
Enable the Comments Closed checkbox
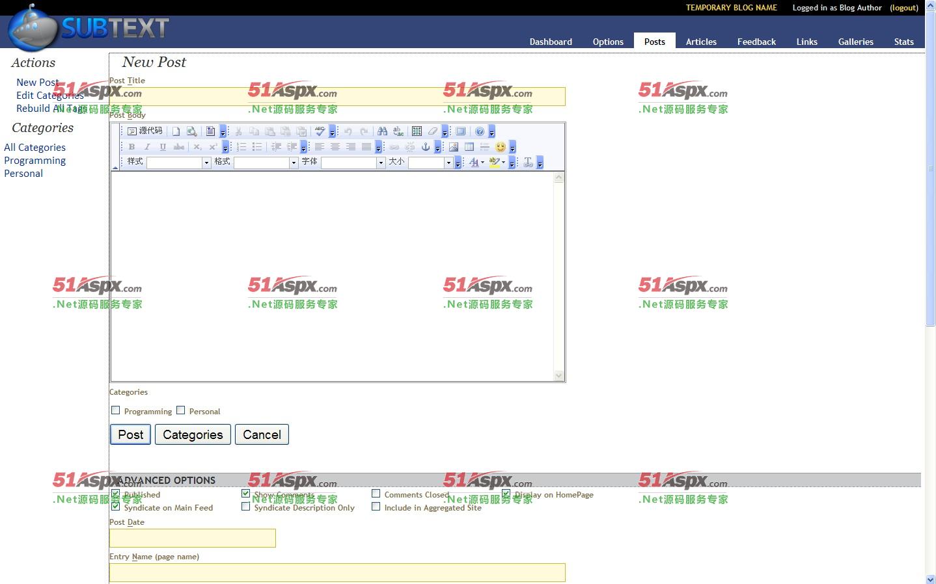click(376, 494)
